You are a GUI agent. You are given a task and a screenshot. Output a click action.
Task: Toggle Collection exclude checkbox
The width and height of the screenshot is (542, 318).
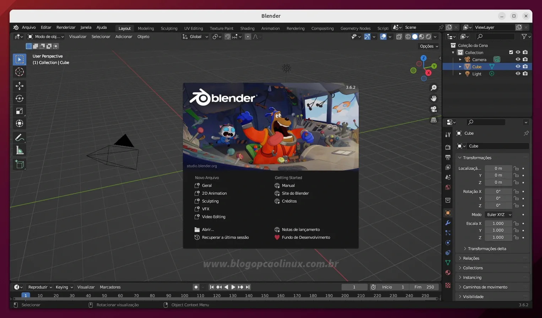point(511,52)
